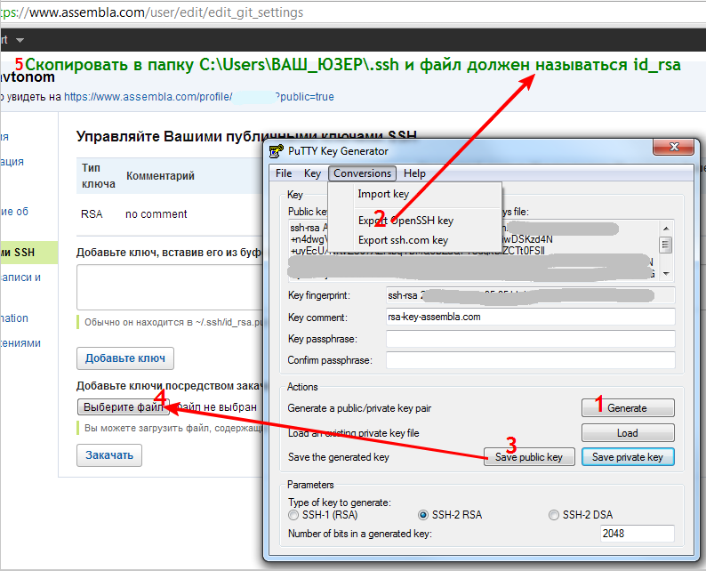
Task: Click public key scrollbar down arrow
Action: (665, 273)
